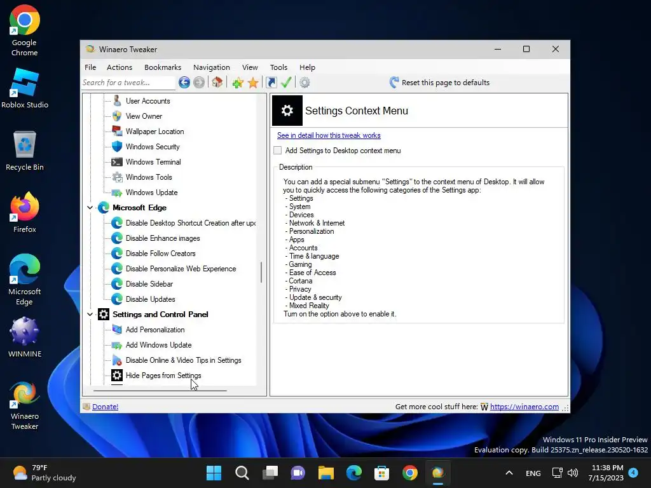Click the taskbar clock showing 11:38 PM
Screen dimensions: 651x488
click(x=606, y=473)
